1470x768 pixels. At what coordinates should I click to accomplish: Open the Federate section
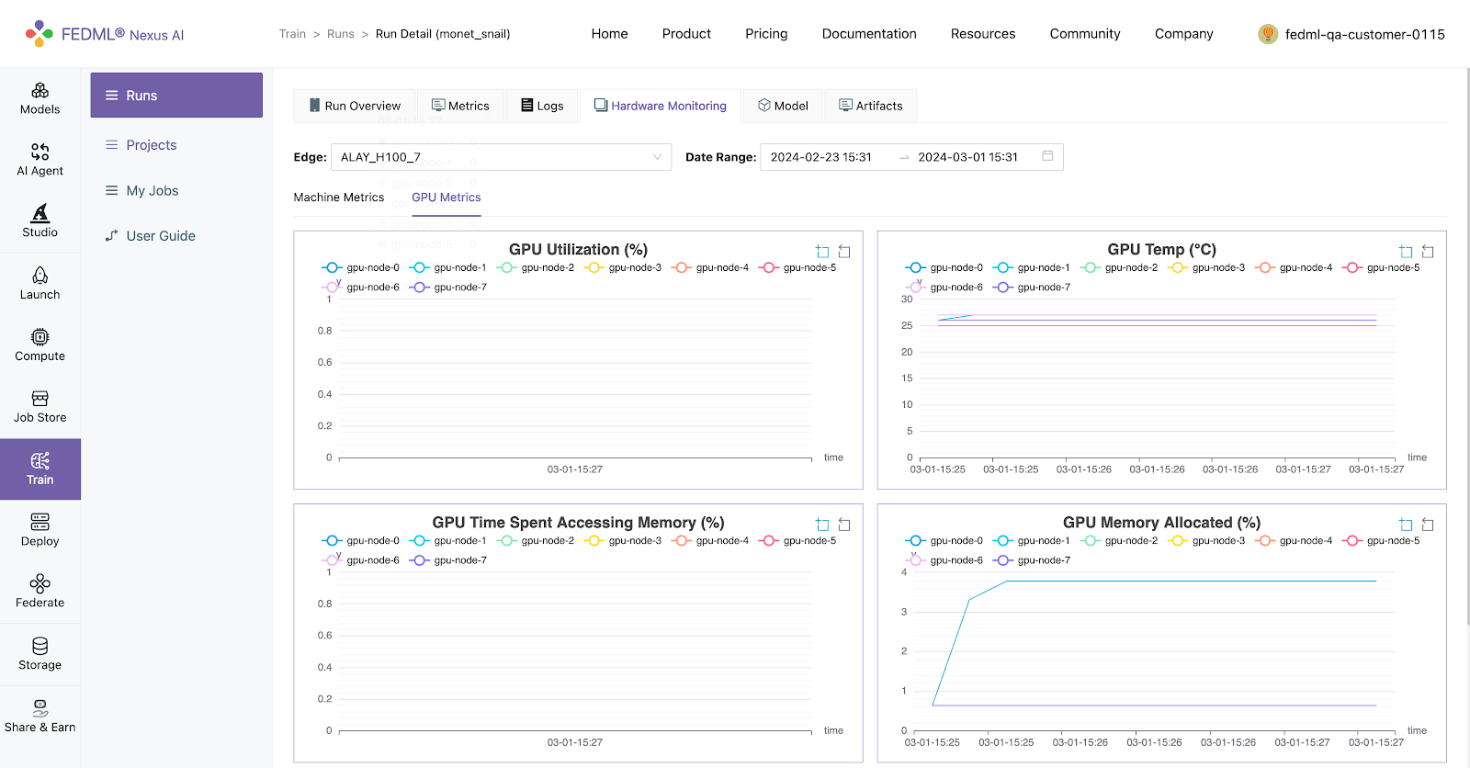coord(40,592)
